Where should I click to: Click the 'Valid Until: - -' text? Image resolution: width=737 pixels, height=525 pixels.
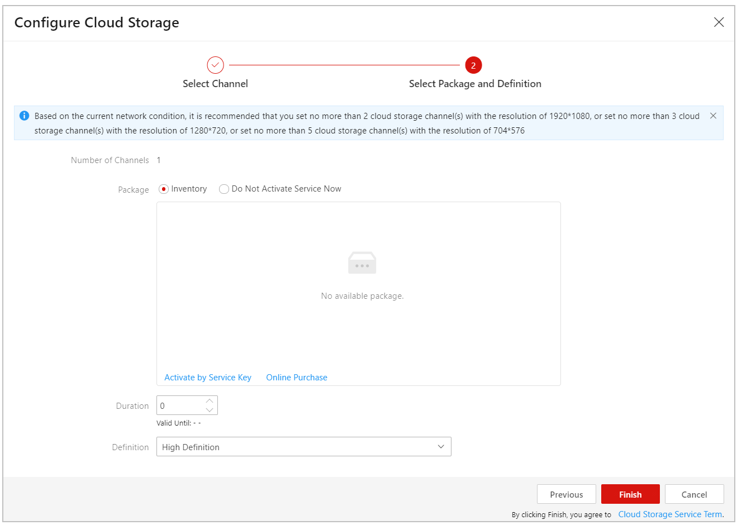pyautogui.click(x=179, y=423)
